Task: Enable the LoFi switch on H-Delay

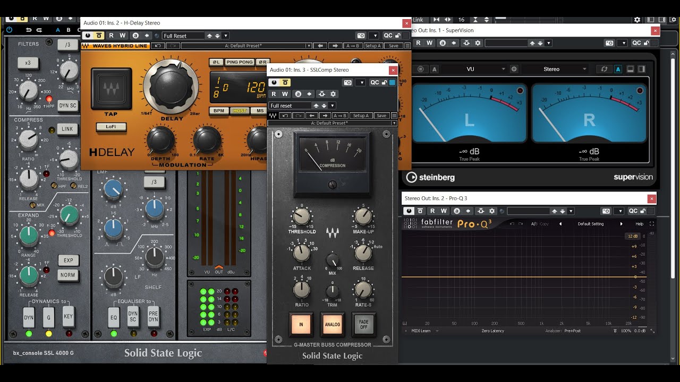Action: [111, 127]
